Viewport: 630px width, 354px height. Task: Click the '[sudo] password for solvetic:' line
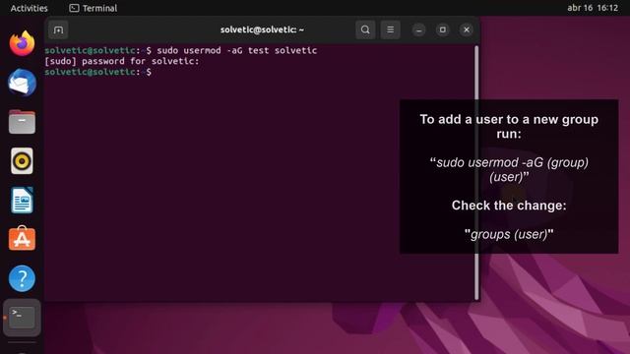coord(122,61)
